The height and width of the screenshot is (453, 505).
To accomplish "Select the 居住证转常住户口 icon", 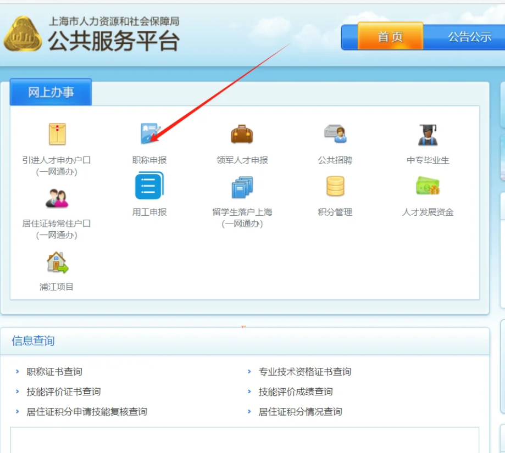I will 57,197.
